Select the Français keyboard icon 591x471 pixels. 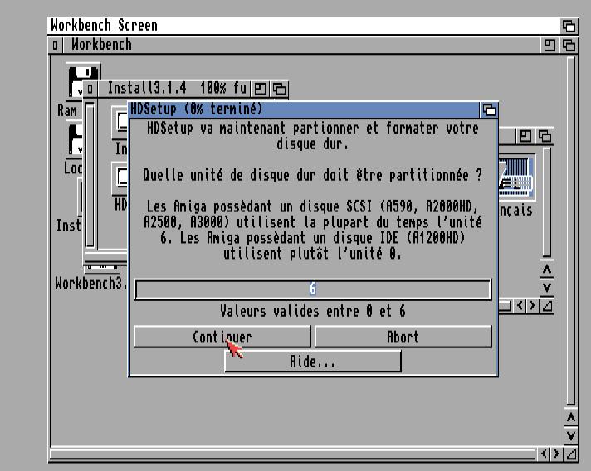515,177
